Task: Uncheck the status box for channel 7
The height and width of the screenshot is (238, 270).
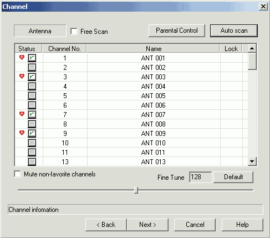Action: (32, 114)
